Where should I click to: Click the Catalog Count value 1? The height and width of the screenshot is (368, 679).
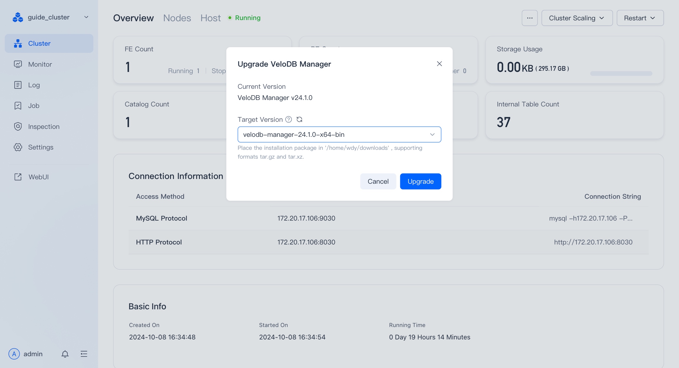point(128,122)
